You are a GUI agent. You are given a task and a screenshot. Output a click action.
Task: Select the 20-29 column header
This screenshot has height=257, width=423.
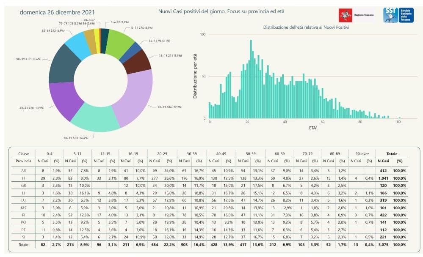pyautogui.click(x=162, y=154)
